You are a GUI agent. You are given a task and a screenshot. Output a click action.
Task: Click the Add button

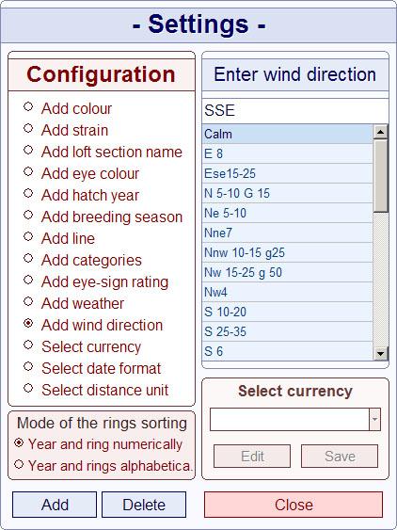pos(55,505)
